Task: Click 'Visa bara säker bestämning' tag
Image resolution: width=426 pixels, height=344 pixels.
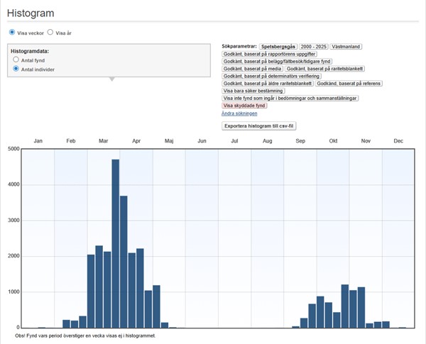Action: pos(253,91)
